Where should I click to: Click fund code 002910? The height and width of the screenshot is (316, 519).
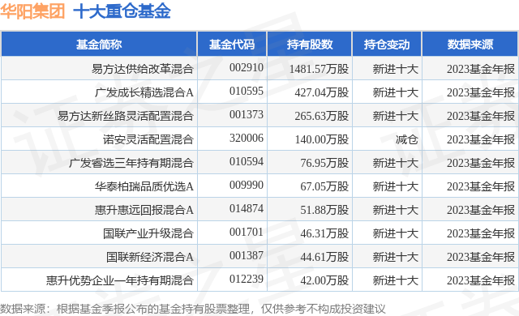click(247, 68)
